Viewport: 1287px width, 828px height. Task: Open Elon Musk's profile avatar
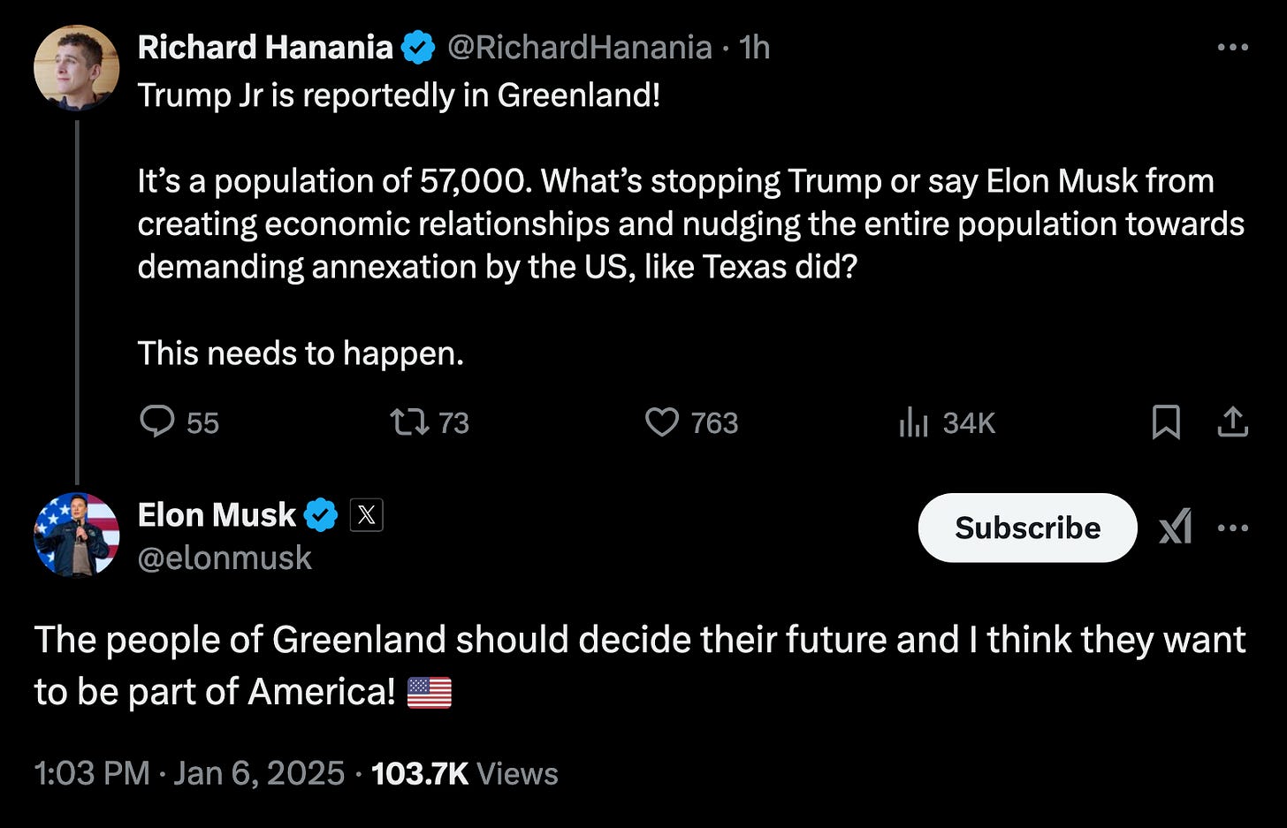pyautogui.click(x=77, y=535)
